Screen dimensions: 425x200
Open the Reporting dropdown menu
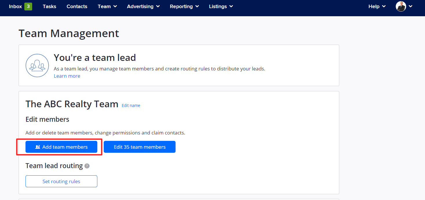184,6
